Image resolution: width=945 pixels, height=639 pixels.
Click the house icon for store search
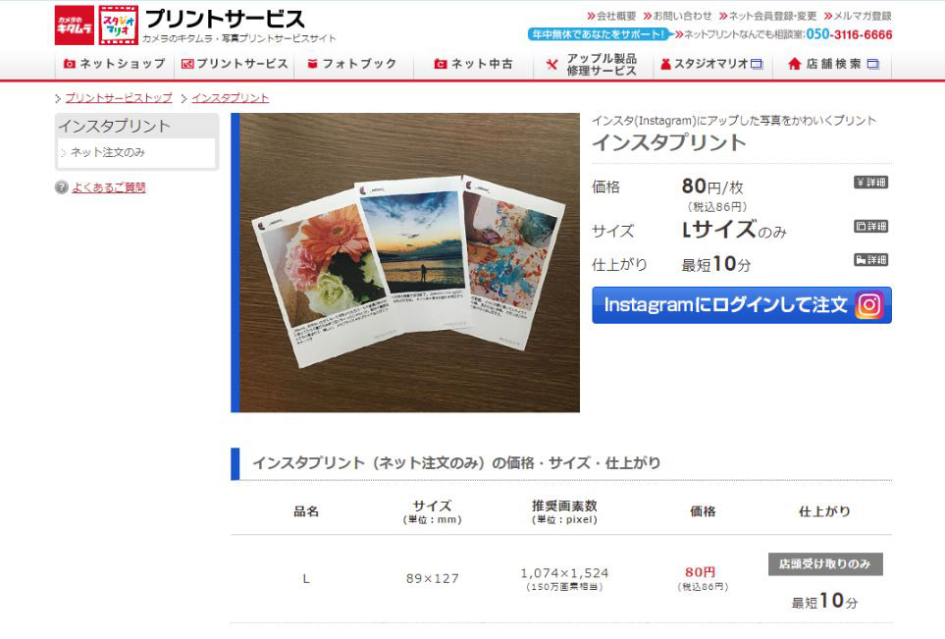[x=794, y=64]
